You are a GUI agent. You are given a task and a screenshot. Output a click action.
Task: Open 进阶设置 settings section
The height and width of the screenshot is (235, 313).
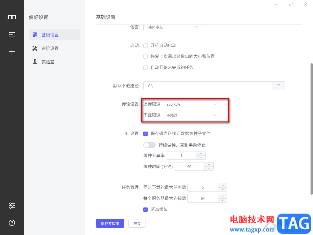tap(54, 48)
